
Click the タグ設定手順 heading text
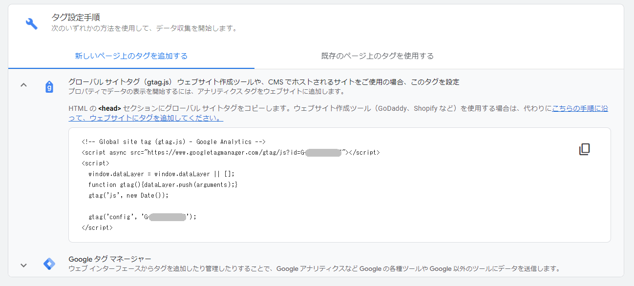point(76,18)
